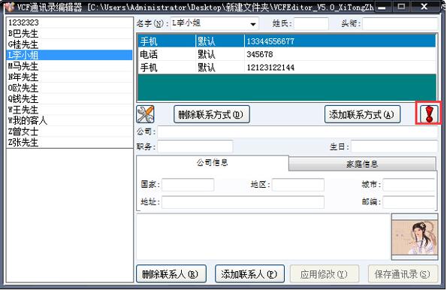Focus the 地址 address field

coord(243,202)
